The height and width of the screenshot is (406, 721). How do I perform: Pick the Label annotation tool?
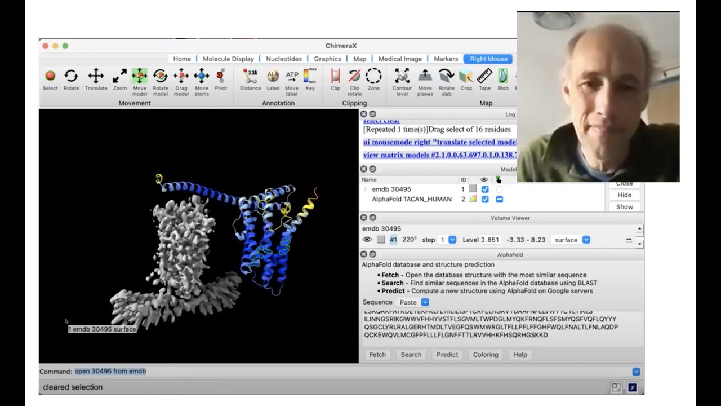[273, 80]
